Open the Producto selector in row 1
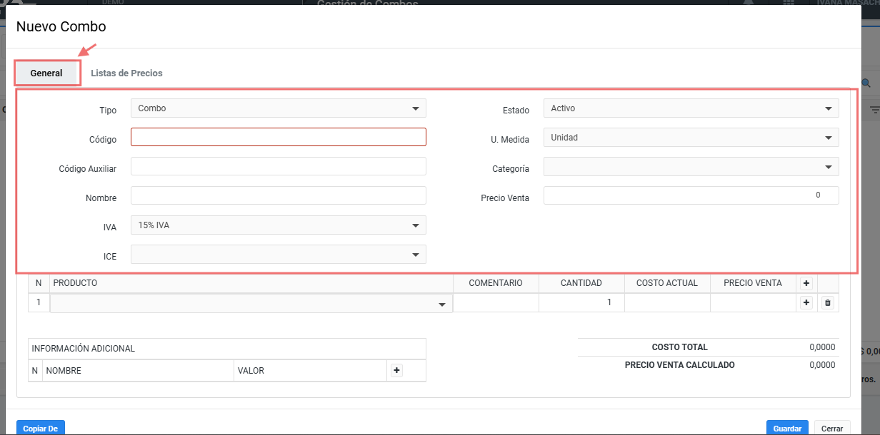This screenshot has width=880, height=435. [x=251, y=304]
